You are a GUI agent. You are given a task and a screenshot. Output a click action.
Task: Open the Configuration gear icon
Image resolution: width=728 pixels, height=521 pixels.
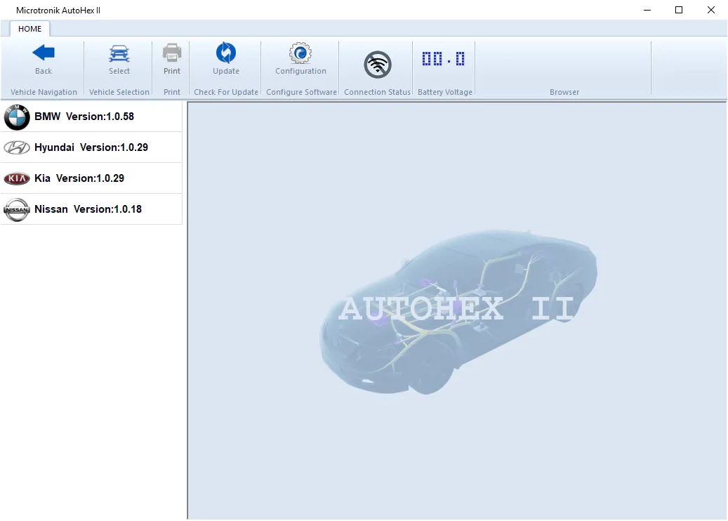click(x=300, y=53)
